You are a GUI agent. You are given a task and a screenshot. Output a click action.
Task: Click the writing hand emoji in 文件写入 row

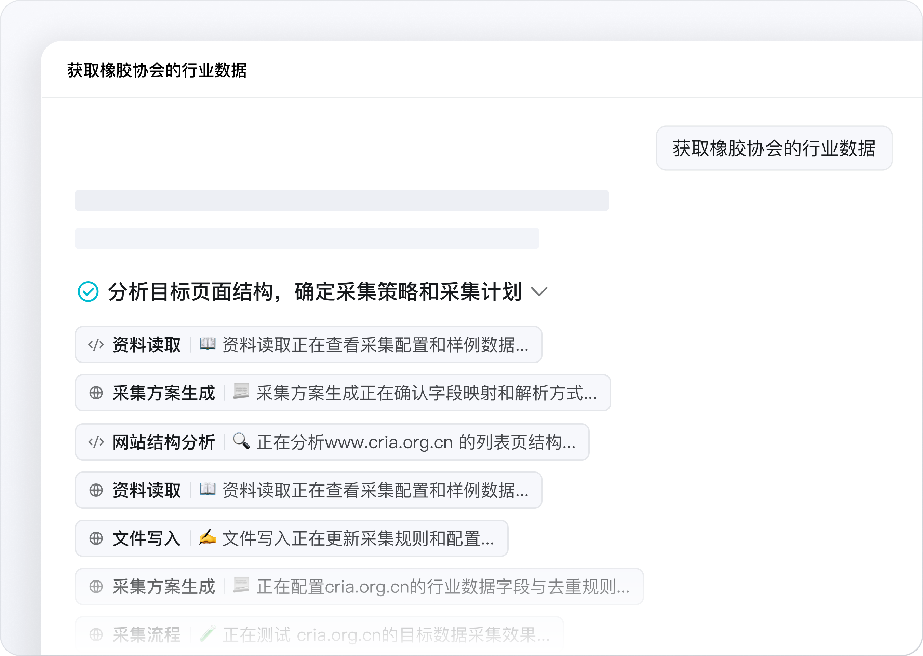tap(208, 537)
